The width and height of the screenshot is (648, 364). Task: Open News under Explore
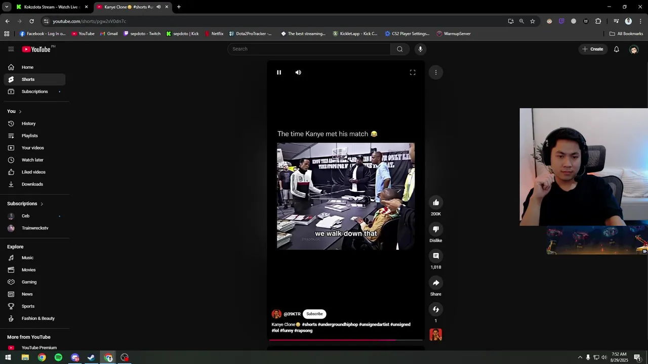[x=34, y=294]
